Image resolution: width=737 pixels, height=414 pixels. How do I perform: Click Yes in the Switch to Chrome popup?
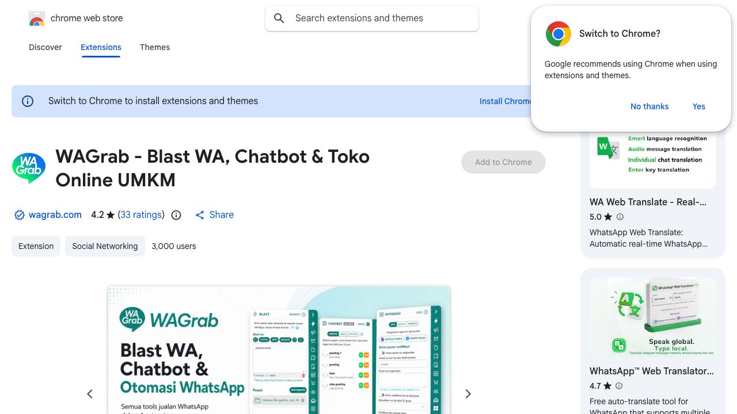[699, 106]
